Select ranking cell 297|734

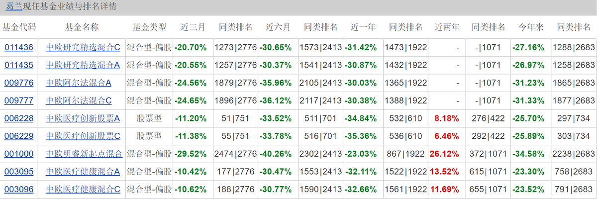coord(574,118)
